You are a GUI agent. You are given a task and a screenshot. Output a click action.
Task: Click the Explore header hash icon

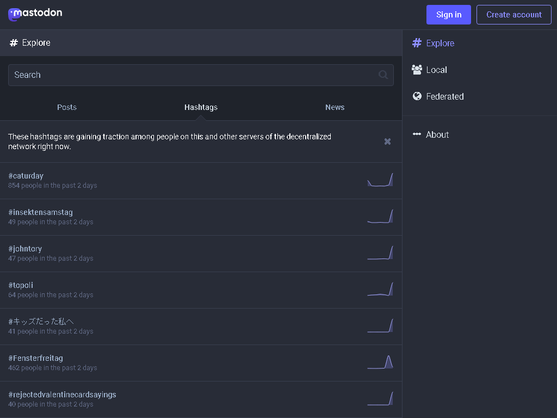coord(13,42)
